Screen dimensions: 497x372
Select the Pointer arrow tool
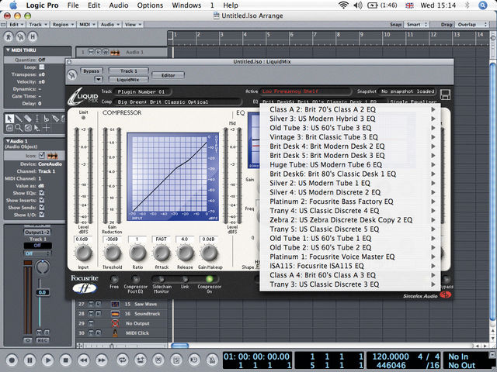(9, 119)
